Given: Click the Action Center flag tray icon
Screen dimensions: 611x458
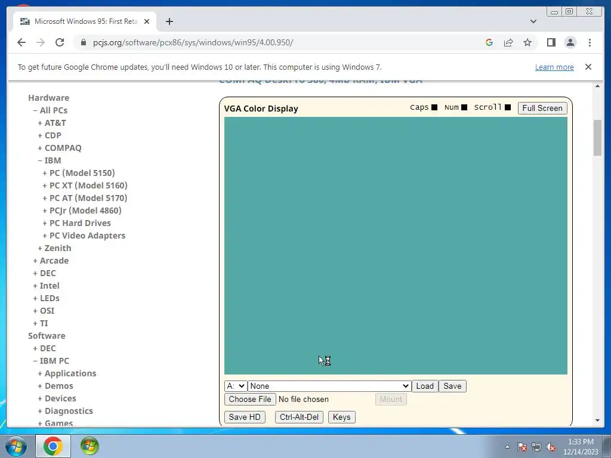Looking at the screenshot, I should [x=522, y=447].
